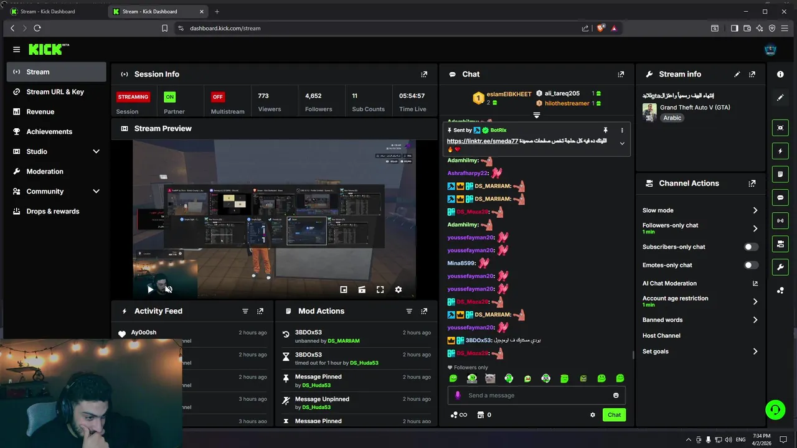The width and height of the screenshot is (797, 448).
Task: Toggle Emotes-only chat switch
Action: [752, 265]
